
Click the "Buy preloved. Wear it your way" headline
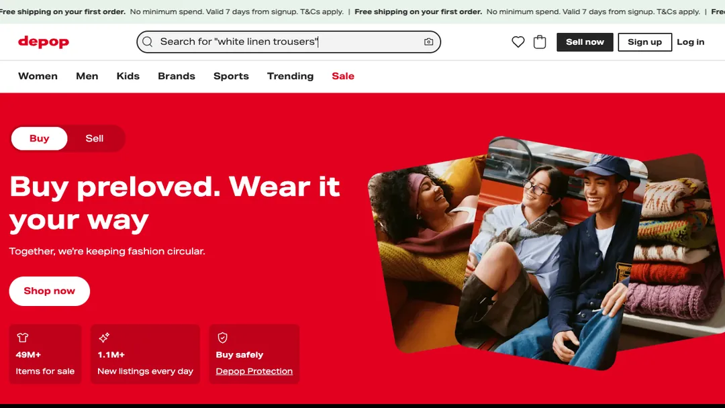175,203
